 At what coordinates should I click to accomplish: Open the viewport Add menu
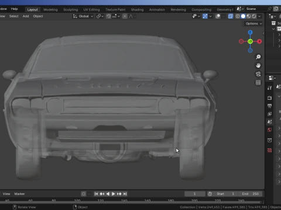click(26, 16)
